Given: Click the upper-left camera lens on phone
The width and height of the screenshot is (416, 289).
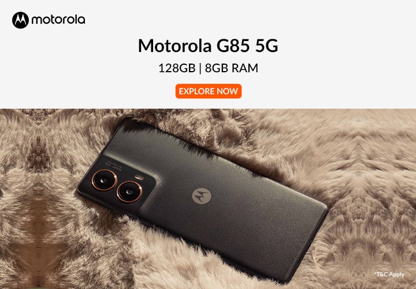Looking at the screenshot, I should (104, 180).
